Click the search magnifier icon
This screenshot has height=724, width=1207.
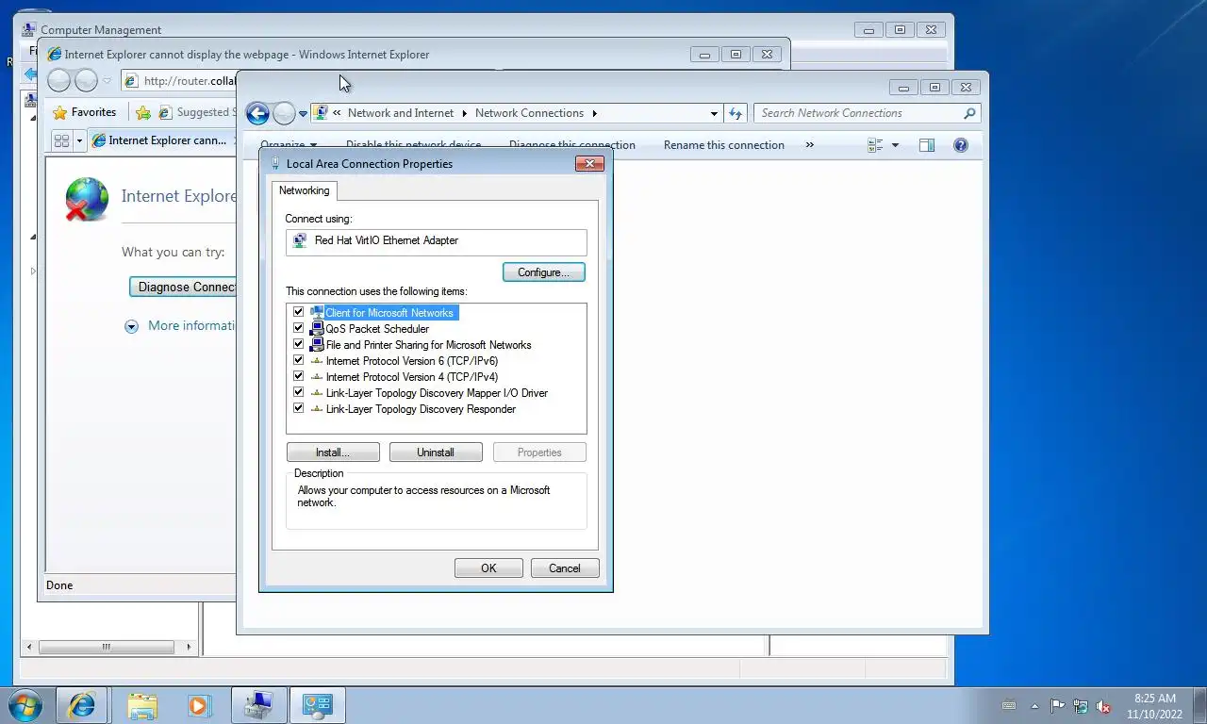969,113
